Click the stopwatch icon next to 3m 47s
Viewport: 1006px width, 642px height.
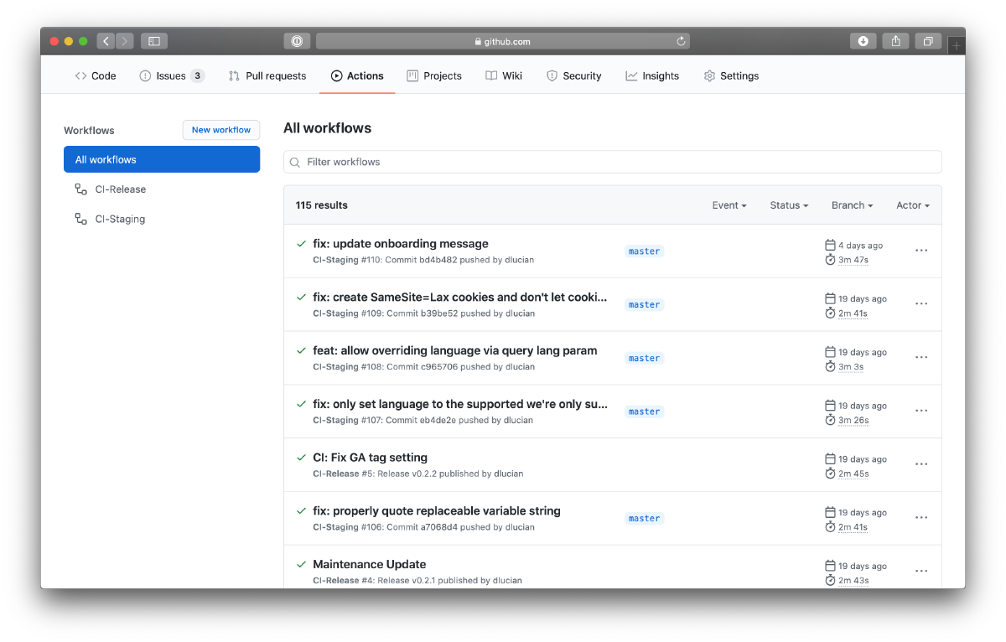pyautogui.click(x=829, y=260)
